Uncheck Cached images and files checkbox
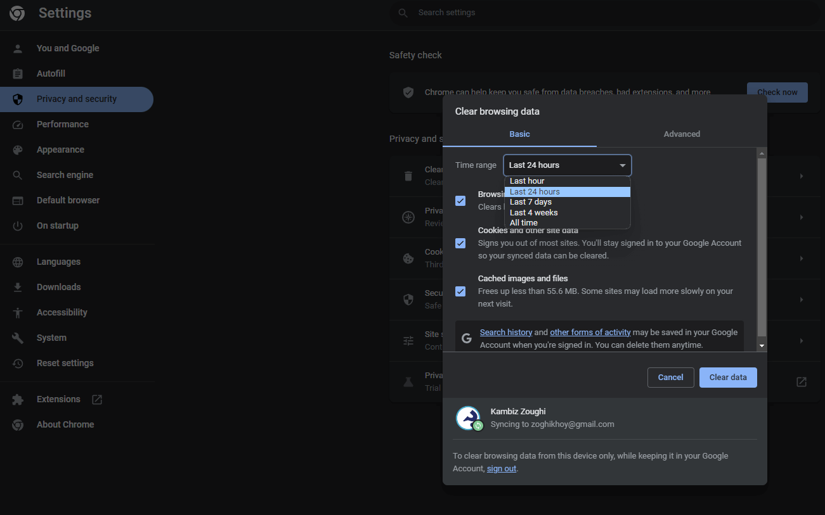The image size is (825, 515). tap(460, 291)
